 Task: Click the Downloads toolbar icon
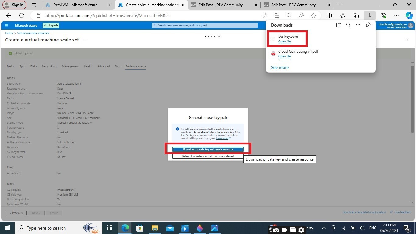click(369, 16)
